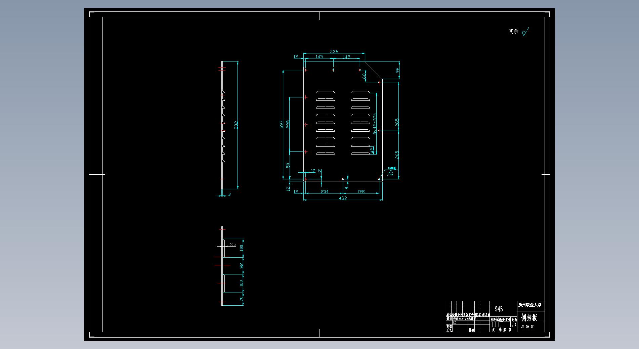
Task: Select the roughness symbol at plate's lower-right corner
Action: (391, 172)
